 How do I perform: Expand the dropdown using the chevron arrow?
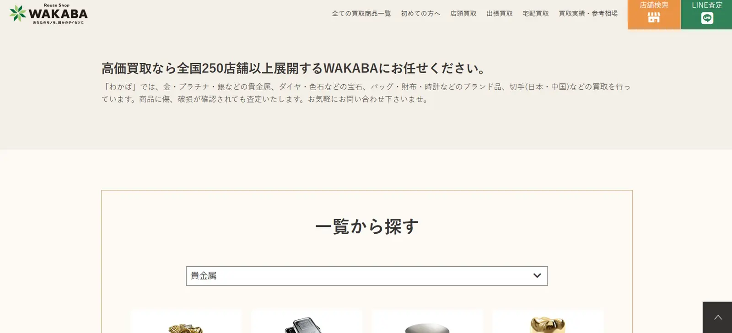click(537, 275)
